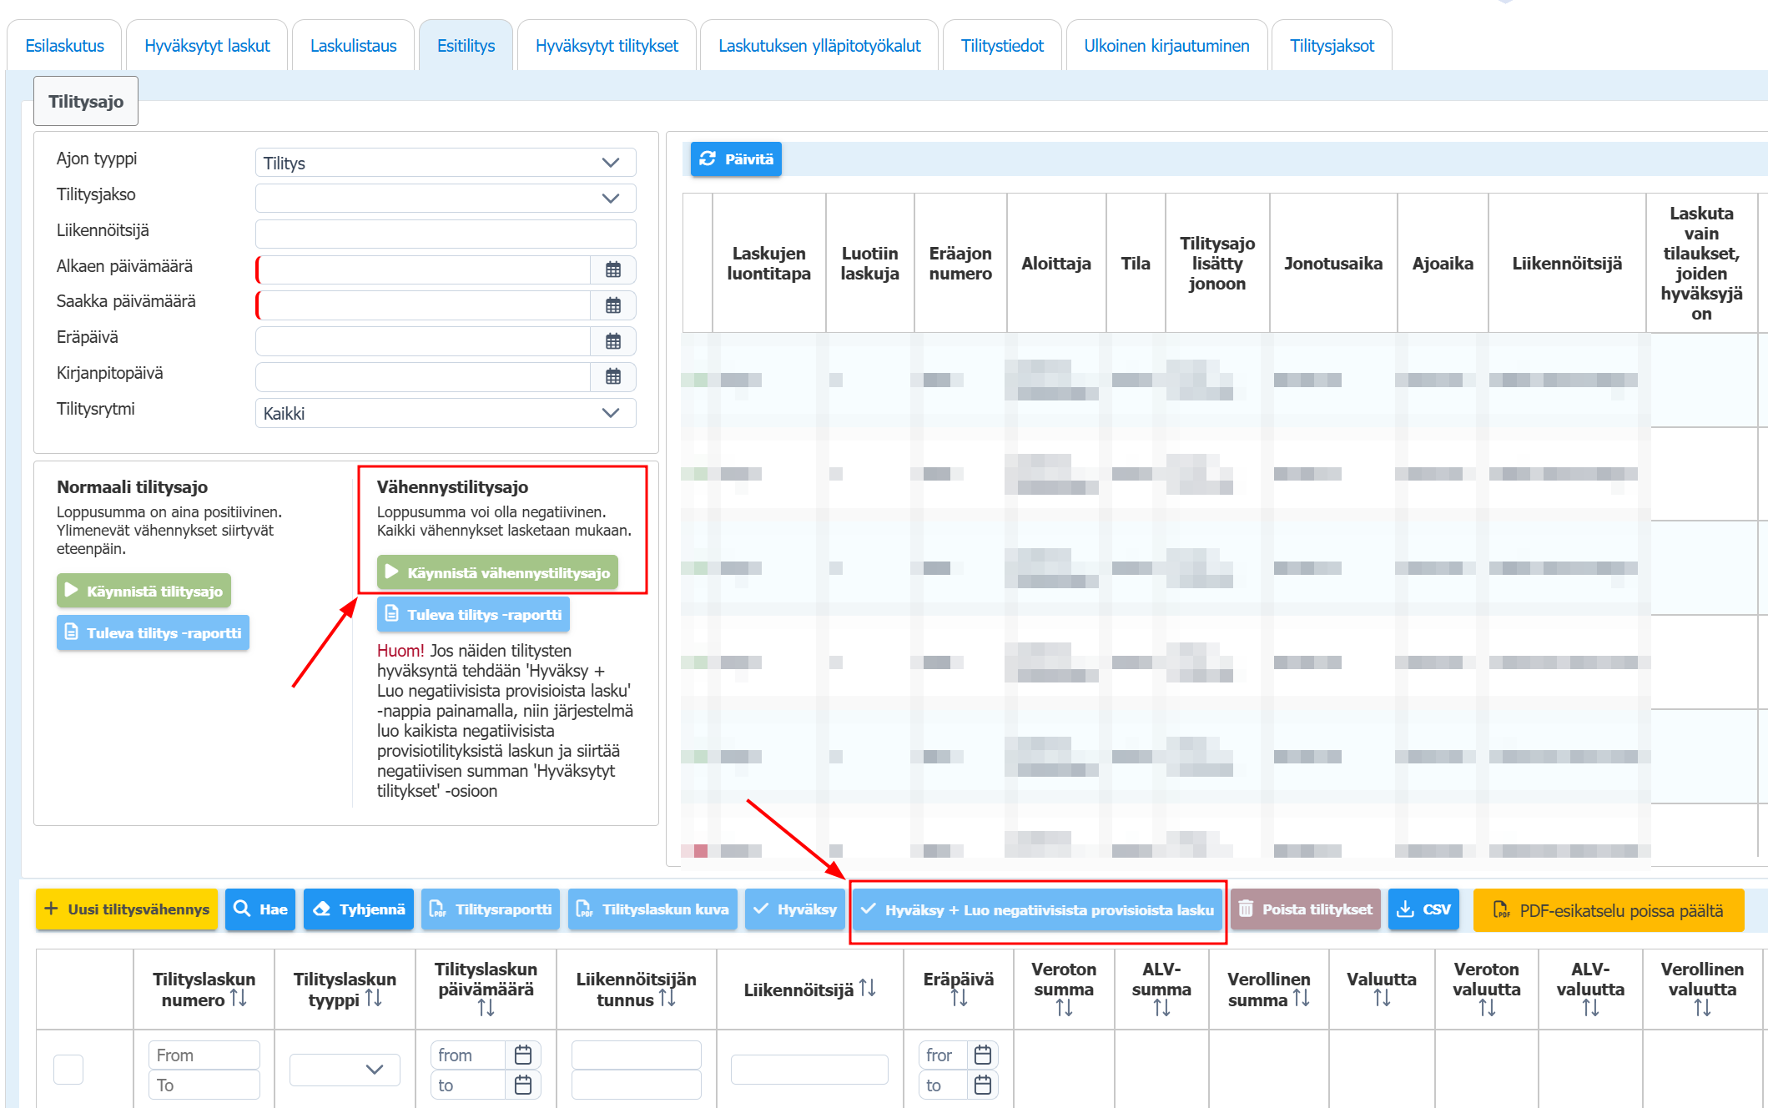Open the Tilitysjakso dropdown
The height and width of the screenshot is (1108, 1768).
coord(446,199)
